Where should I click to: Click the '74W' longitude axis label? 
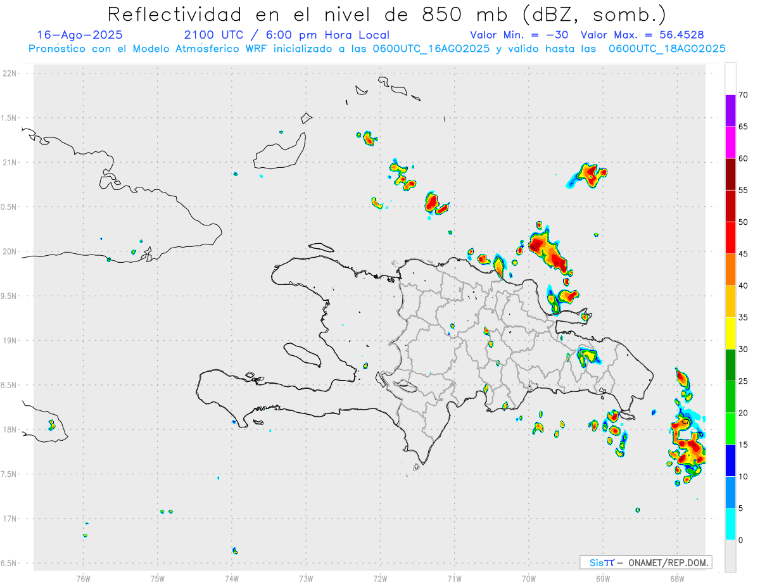[x=232, y=578]
